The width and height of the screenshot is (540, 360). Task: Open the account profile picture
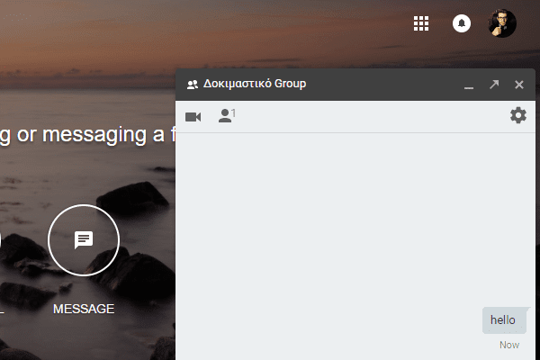click(502, 23)
